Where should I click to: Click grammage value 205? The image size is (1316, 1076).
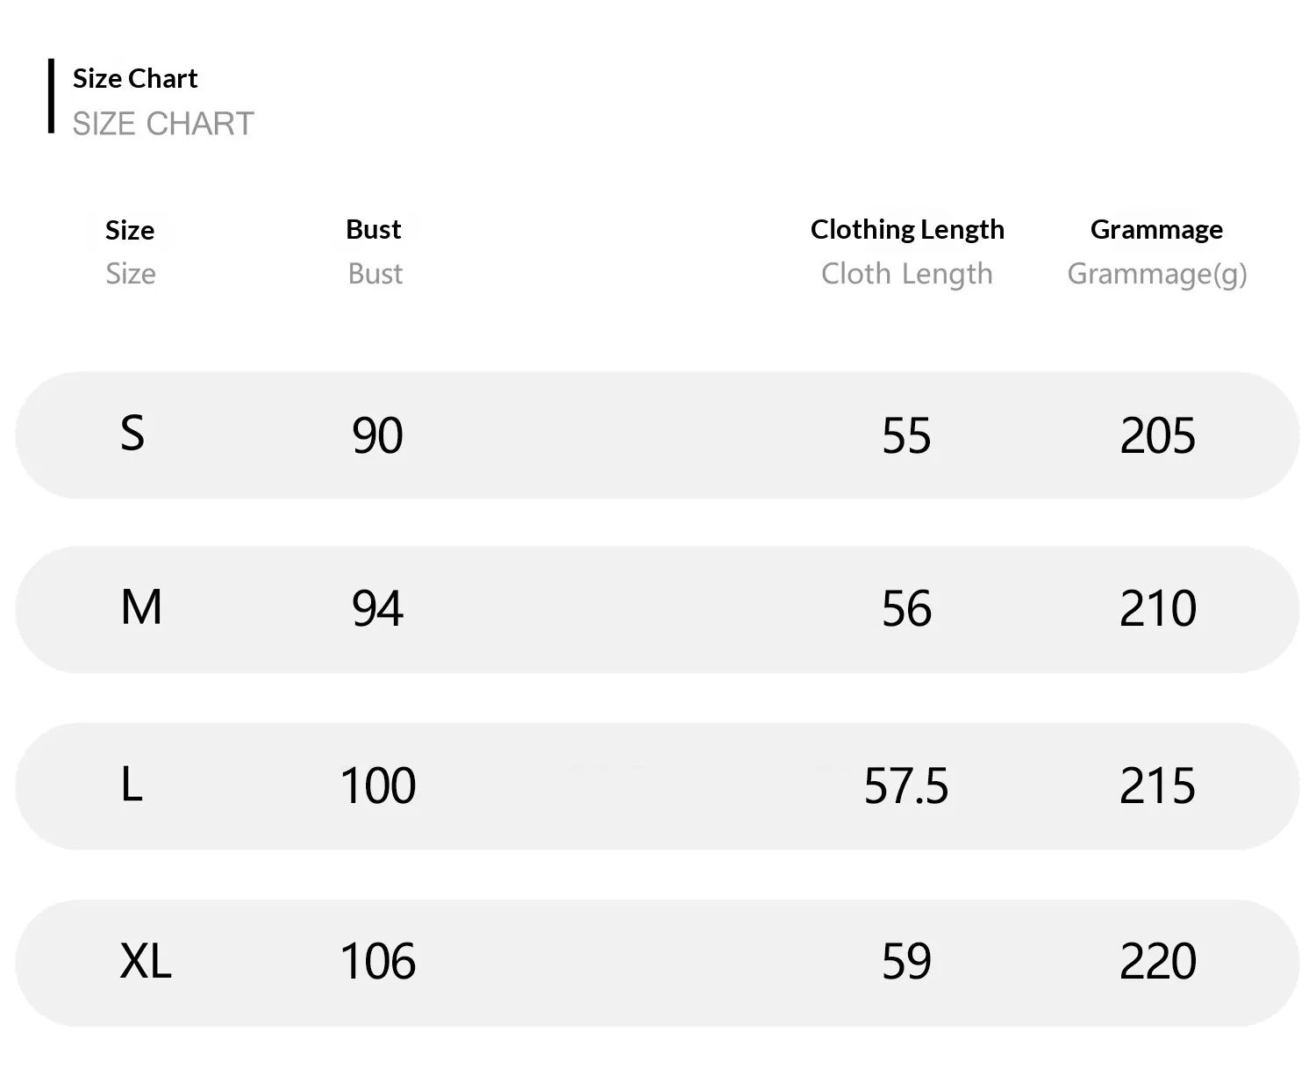point(1158,435)
